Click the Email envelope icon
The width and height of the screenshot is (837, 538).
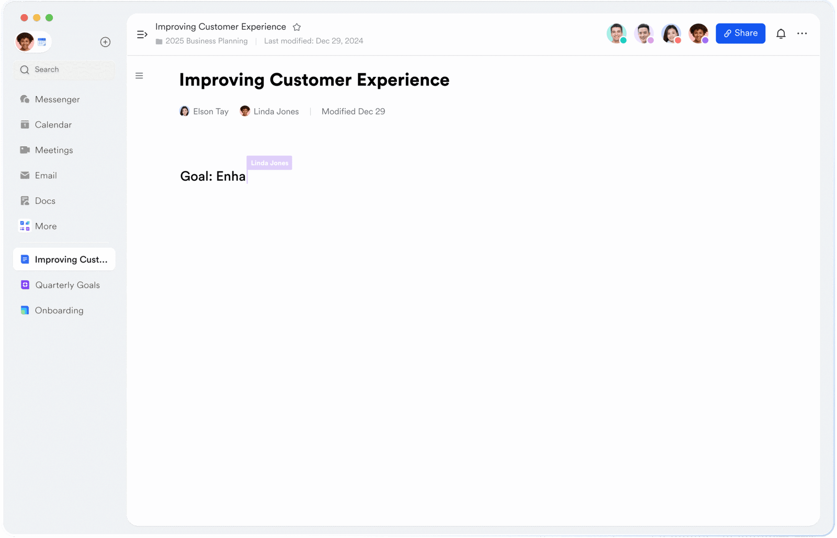point(25,176)
